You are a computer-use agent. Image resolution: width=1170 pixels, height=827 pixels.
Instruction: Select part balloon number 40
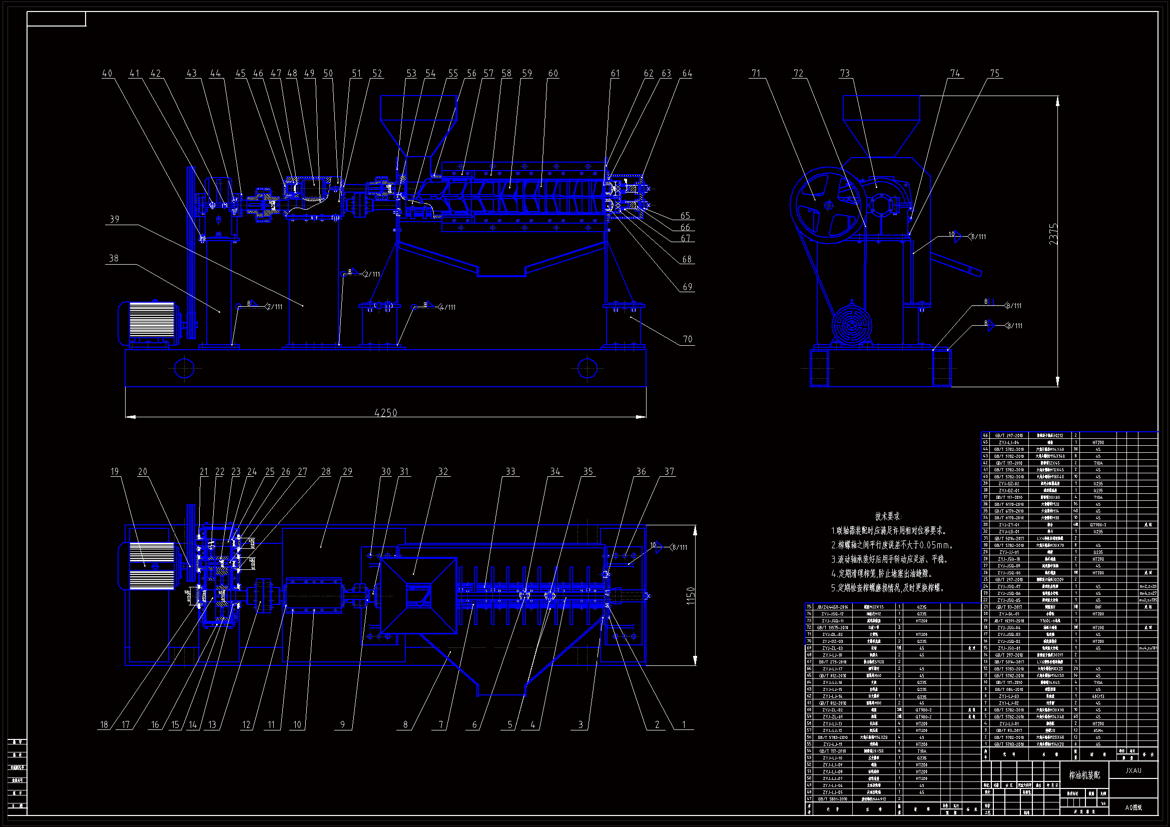[x=107, y=74]
